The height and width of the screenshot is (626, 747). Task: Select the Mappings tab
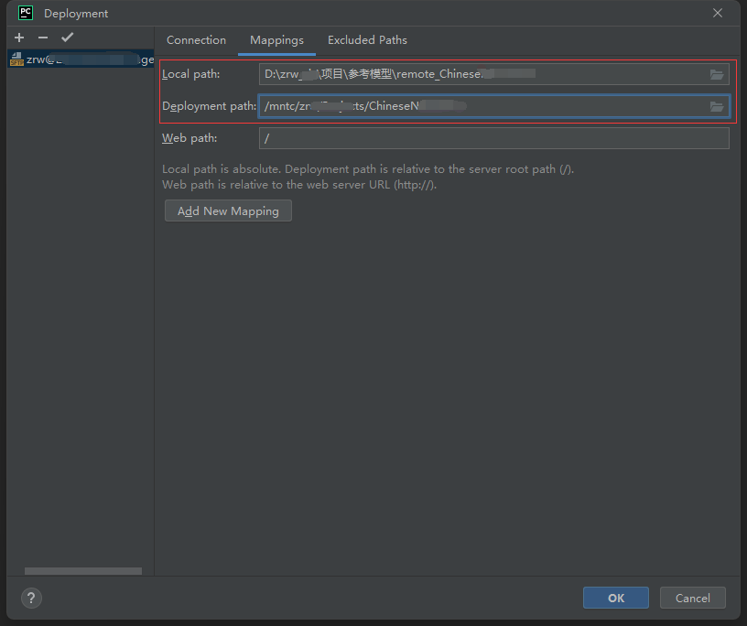point(276,40)
